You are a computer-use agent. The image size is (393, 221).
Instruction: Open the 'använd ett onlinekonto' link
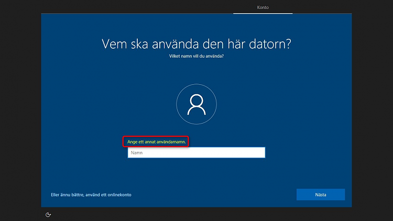click(91, 195)
